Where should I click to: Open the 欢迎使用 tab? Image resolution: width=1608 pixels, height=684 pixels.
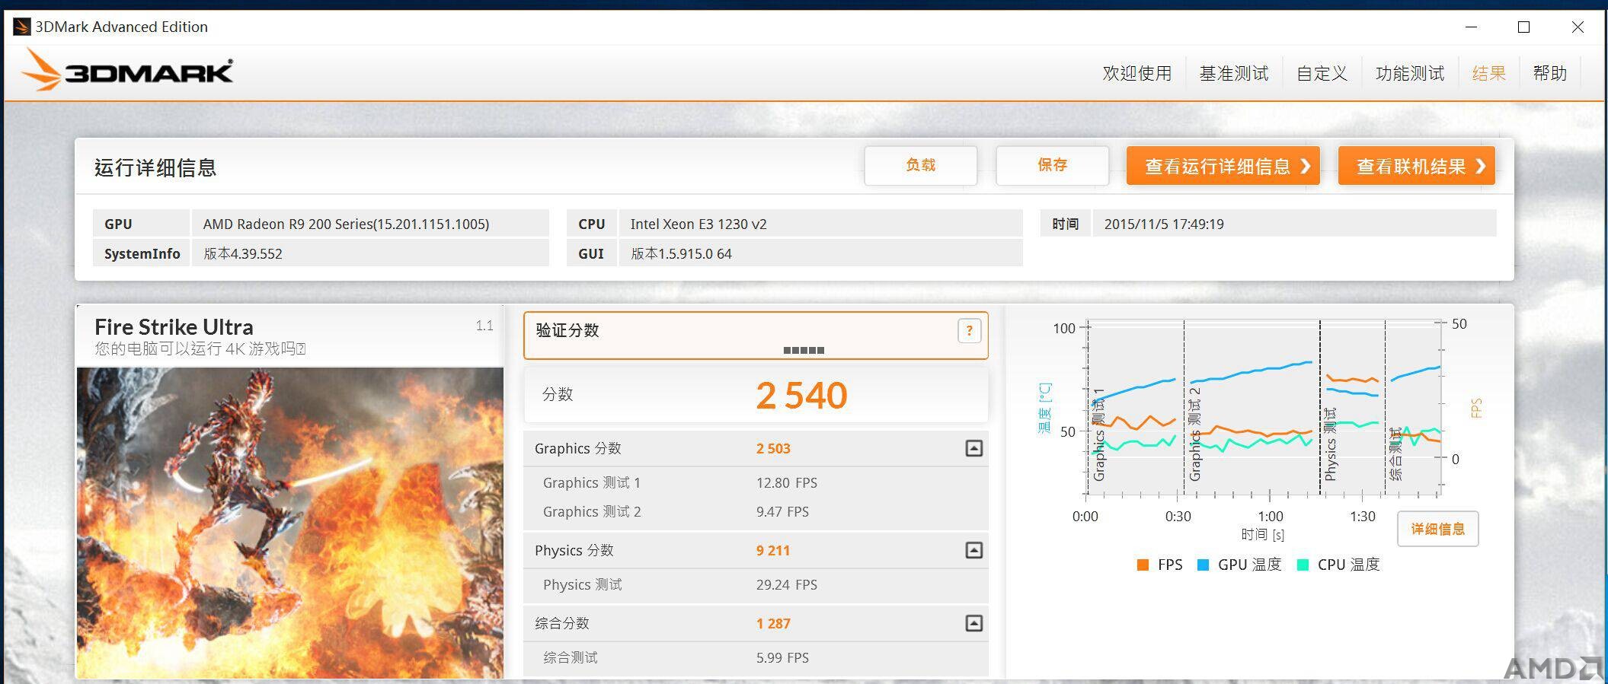(1136, 74)
